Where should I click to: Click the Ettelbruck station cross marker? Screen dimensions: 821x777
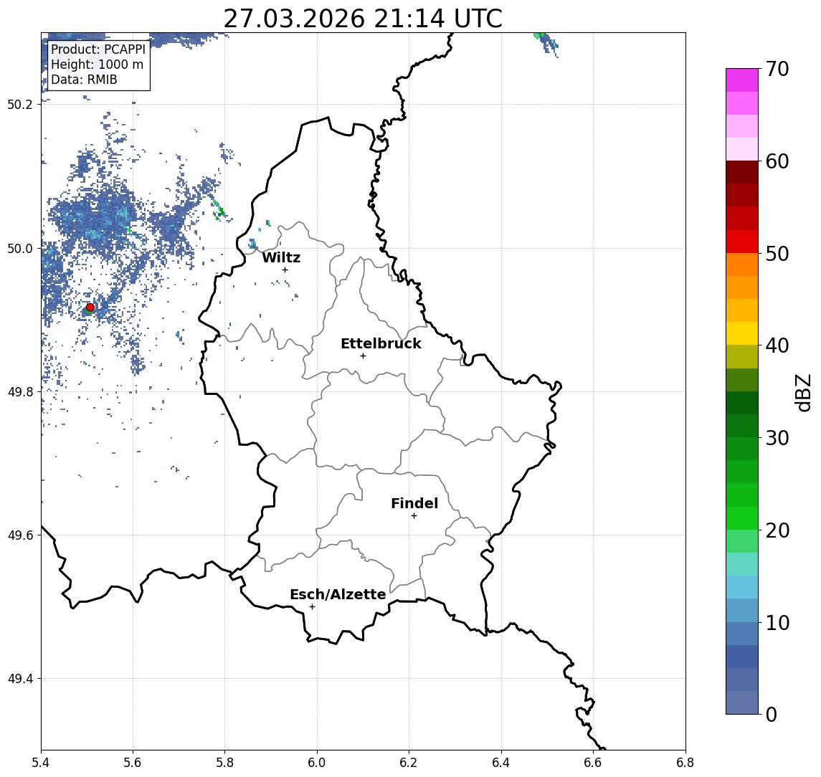click(363, 356)
